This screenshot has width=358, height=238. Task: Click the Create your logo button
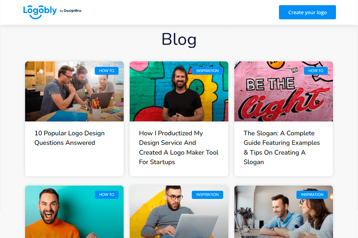point(307,12)
